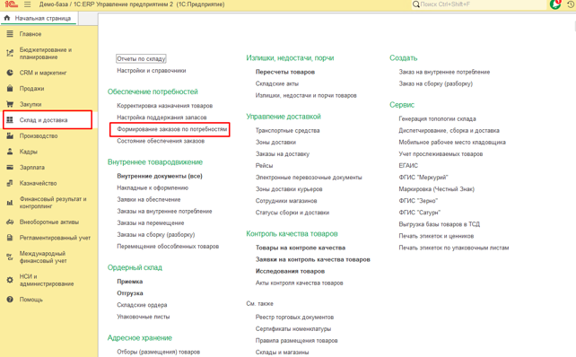
Task: Open Приемка in Ордерный склад
Action: (x=130, y=282)
